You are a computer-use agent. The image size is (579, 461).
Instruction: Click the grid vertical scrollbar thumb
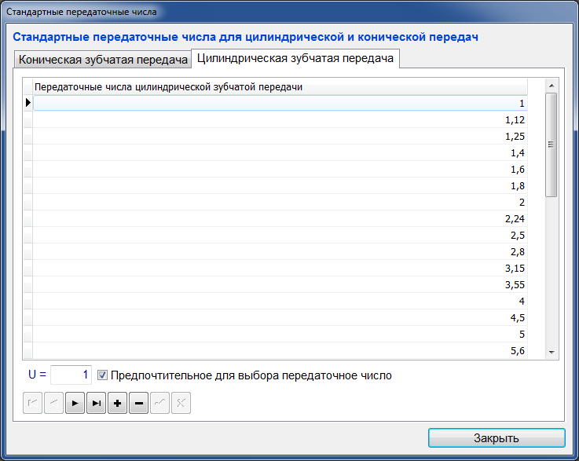coord(551,145)
